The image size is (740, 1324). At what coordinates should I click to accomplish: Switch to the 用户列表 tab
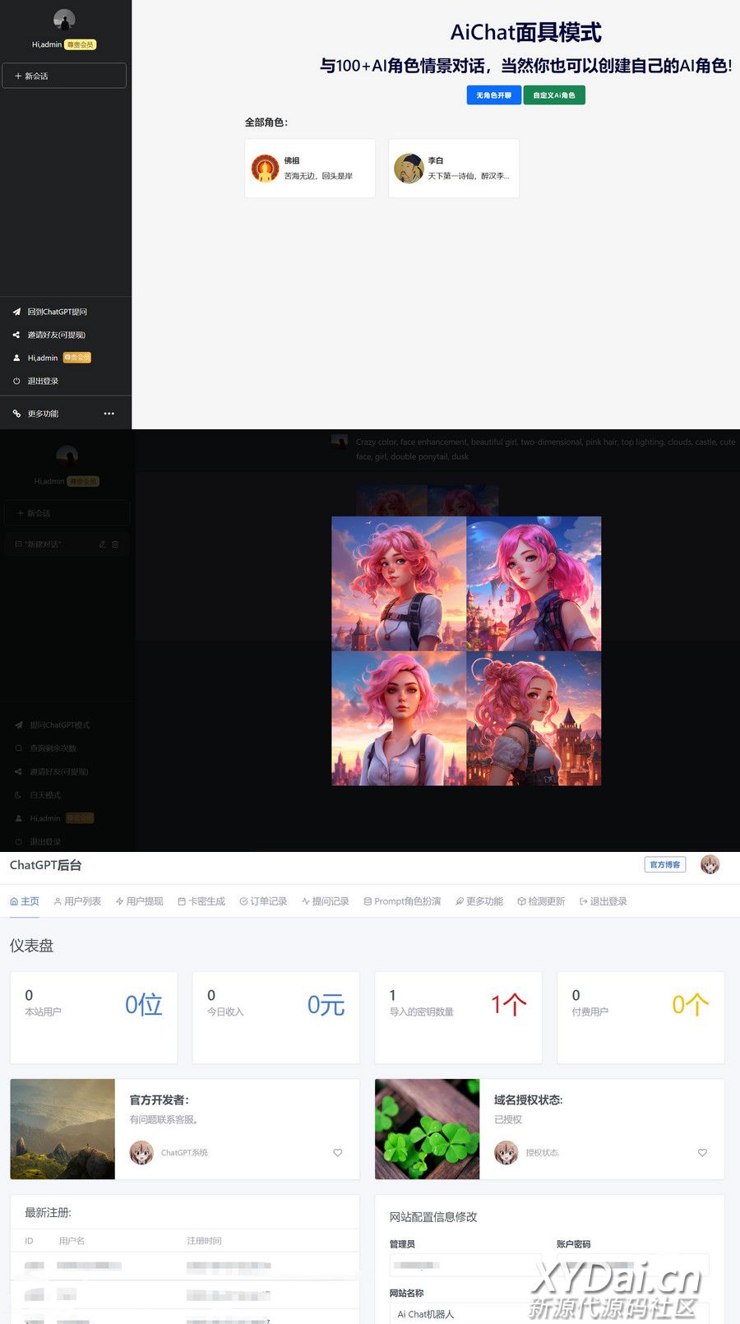(x=77, y=901)
